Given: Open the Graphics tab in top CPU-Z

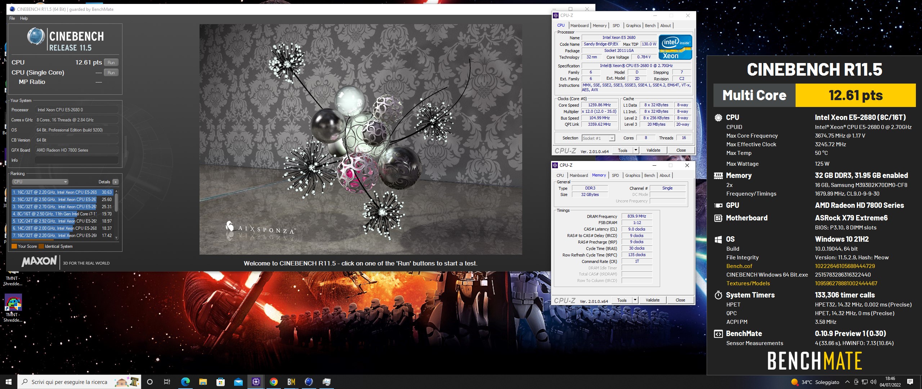Looking at the screenshot, I should pyautogui.click(x=633, y=26).
